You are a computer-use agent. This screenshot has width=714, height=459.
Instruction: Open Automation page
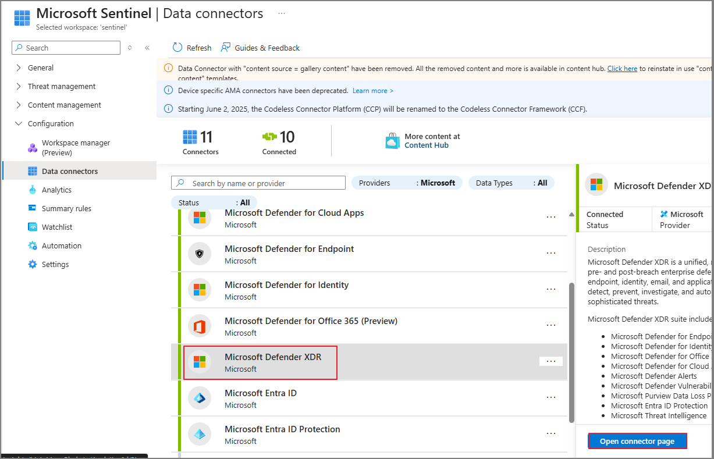click(62, 245)
